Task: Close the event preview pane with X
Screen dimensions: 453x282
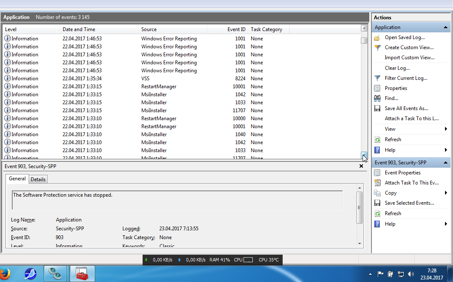Action: (x=361, y=166)
